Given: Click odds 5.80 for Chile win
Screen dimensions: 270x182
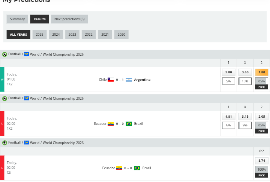Looking at the screenshot, I should tap(228, 72).
